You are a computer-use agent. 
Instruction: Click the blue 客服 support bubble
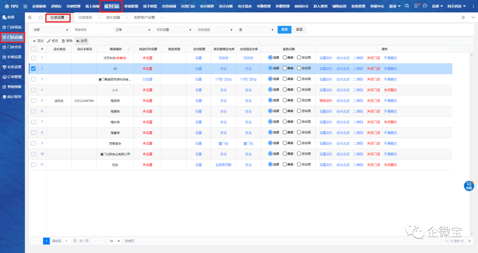click(468, 185)
